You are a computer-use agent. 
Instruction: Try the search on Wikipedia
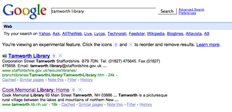(156, 34)
